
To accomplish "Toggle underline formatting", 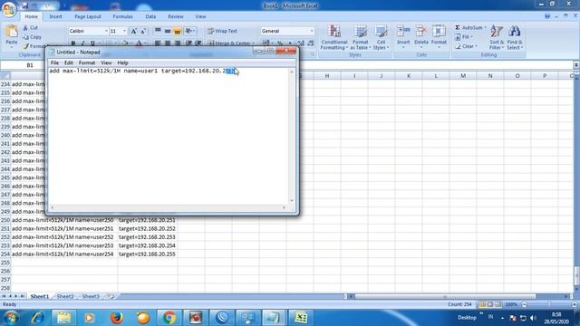I will pos(92,43).
